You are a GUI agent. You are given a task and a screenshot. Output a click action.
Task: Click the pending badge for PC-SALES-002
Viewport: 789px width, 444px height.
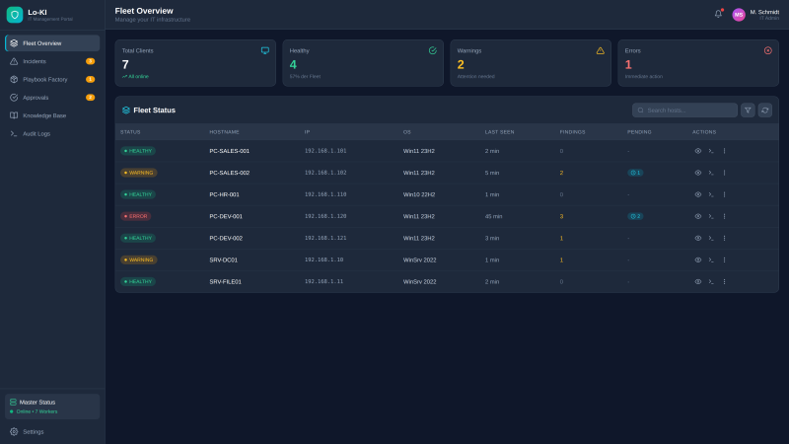click(x=635, y=173)
